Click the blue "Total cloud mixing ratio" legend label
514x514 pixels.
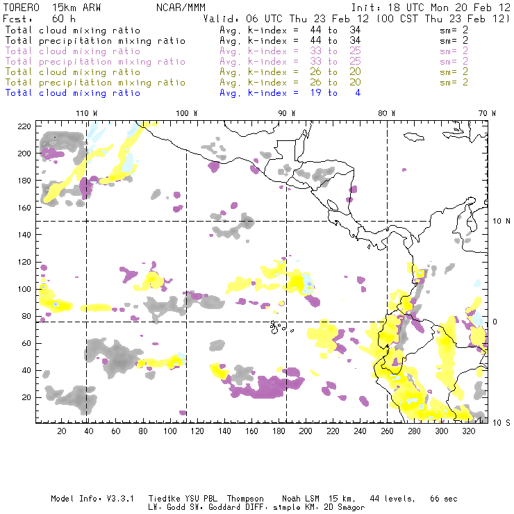pos(73,93)
